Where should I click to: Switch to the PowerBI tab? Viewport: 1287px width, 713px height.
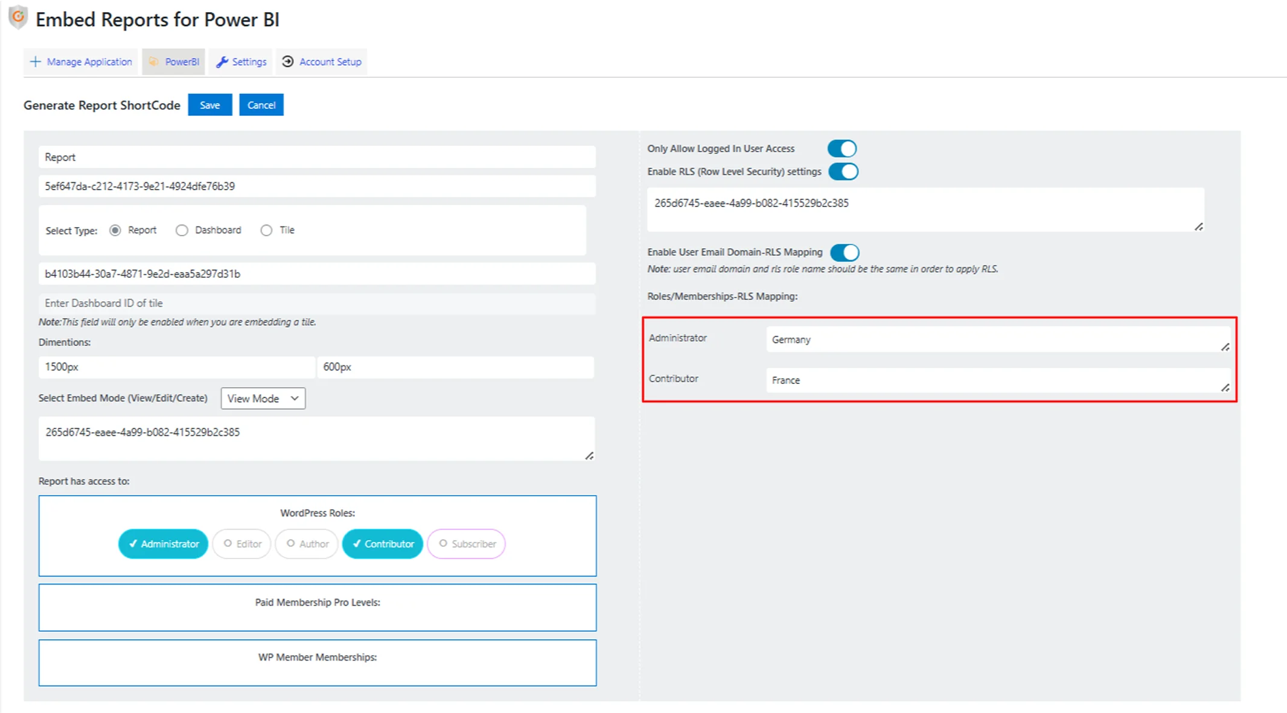point(174,62)
